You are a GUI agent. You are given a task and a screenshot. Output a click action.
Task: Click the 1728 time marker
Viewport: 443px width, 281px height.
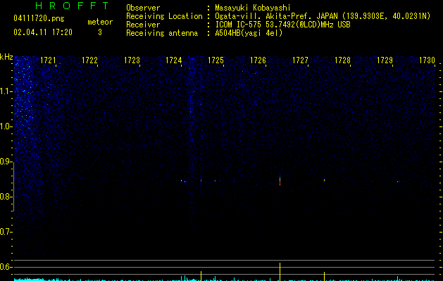(x=342, y=60)
